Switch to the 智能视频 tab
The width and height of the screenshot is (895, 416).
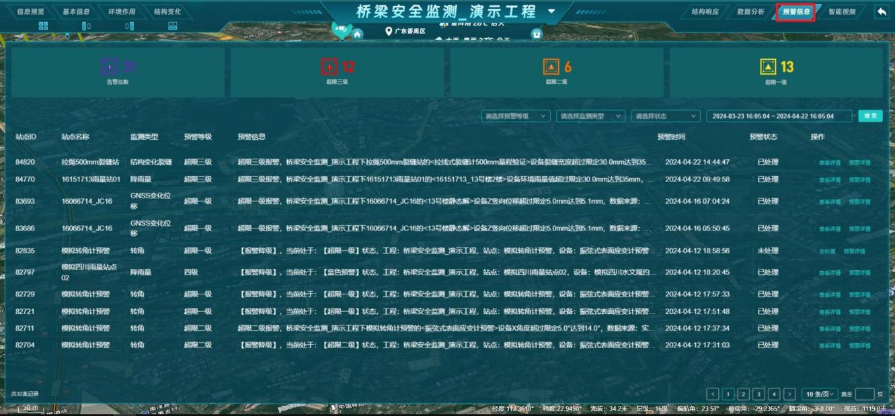click(842, 11)
